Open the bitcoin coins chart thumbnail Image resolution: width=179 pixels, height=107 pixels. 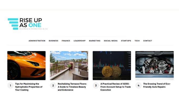[x=112, y=66]
